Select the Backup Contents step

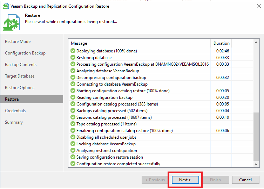(x=21, y=65)
